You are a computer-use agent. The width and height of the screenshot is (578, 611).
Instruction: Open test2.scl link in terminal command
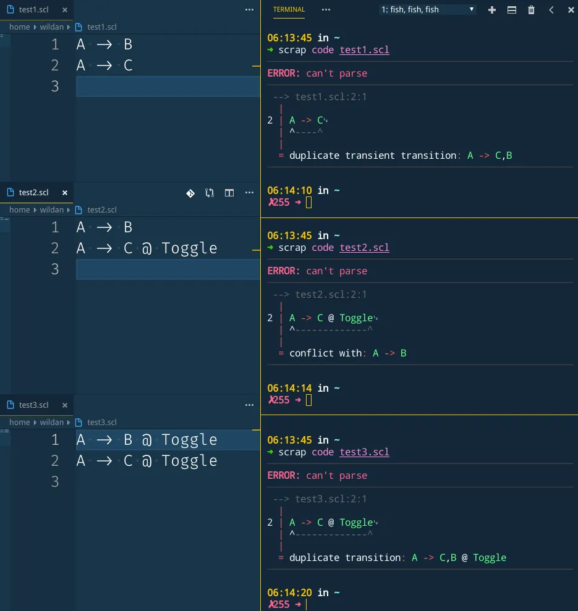pos(364,248)
